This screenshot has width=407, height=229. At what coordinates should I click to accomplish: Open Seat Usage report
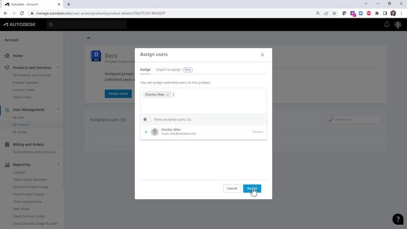click(21, 209)
